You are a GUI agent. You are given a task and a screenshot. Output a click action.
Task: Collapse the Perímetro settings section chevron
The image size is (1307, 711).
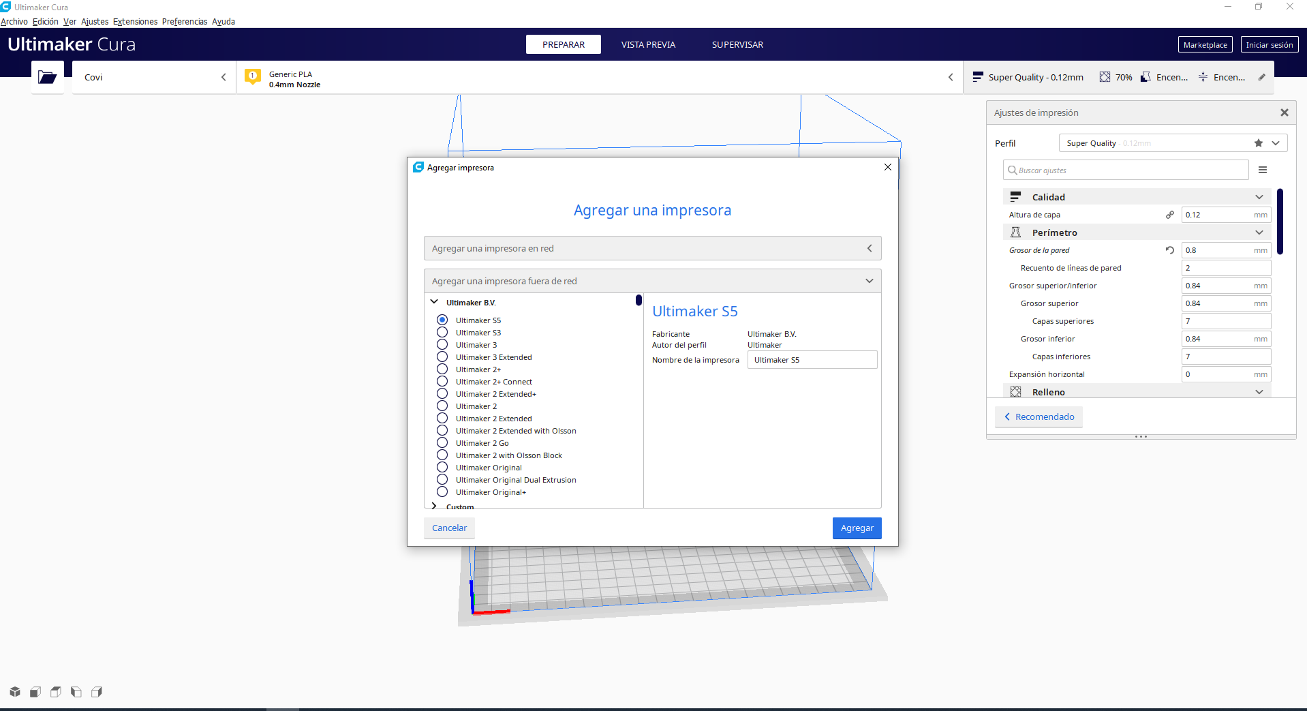click(1259, 232)
